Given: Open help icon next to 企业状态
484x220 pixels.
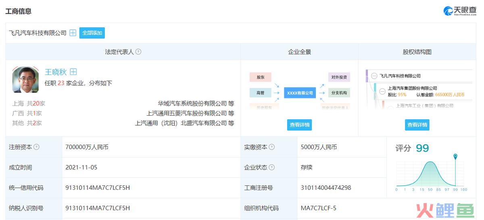Looking at the screenshot, I should pos(271,167).
